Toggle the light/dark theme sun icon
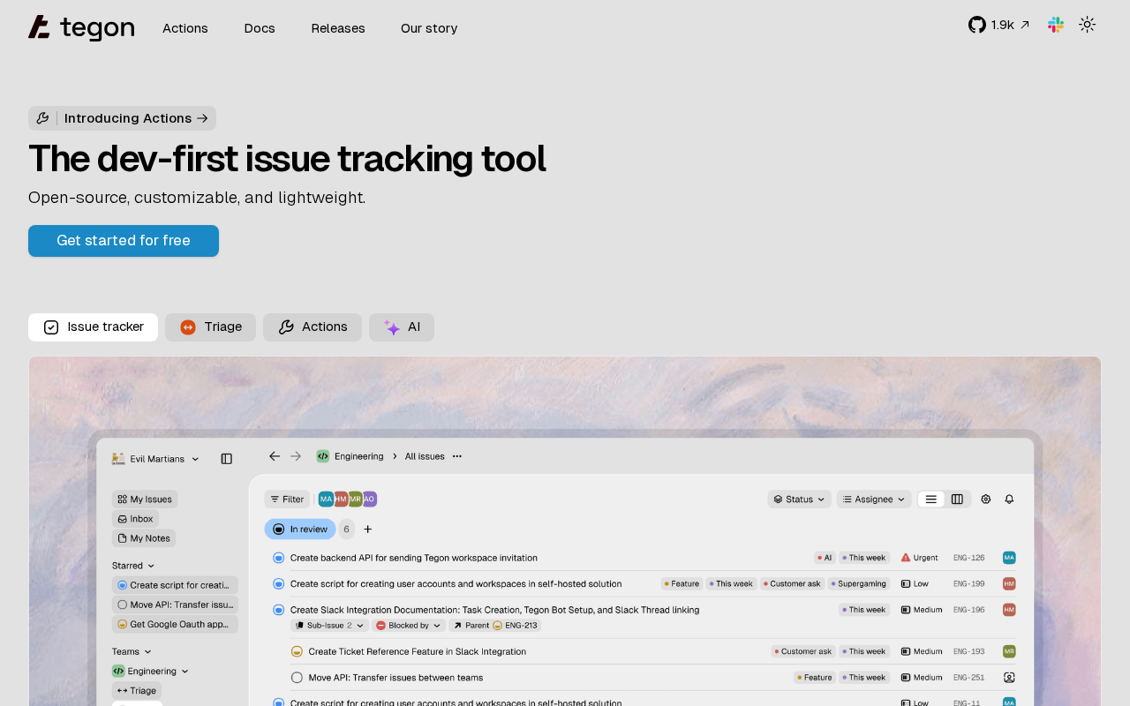 1088,25
